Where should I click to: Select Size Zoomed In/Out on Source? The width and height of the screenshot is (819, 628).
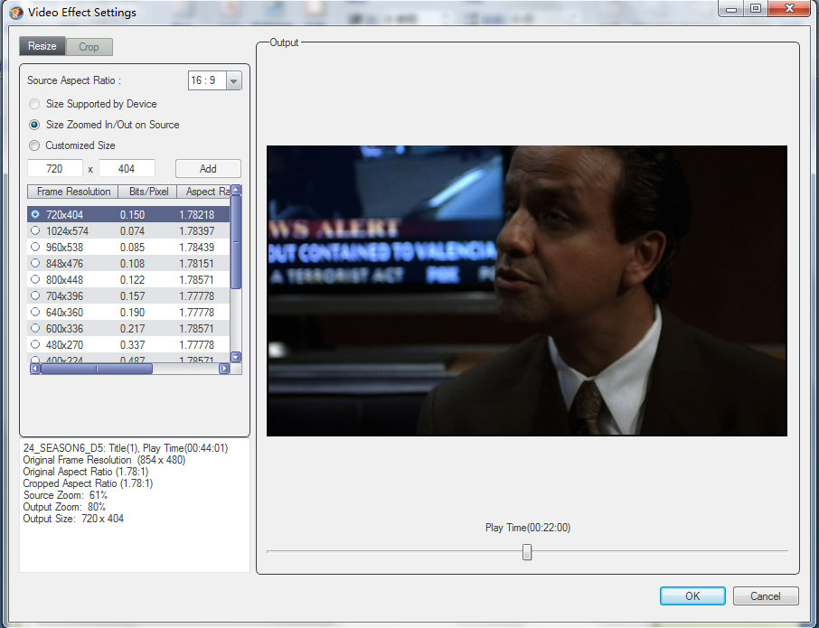point(34,125)
